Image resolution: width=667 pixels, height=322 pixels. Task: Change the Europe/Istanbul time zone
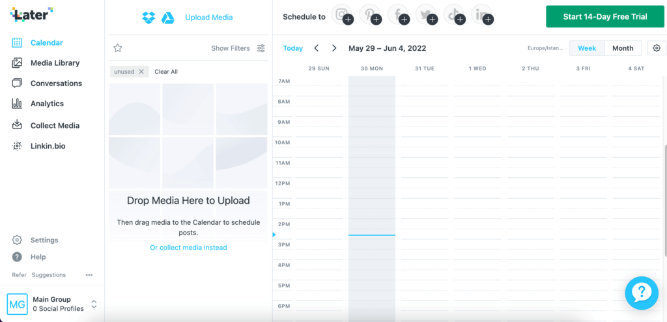tap(545, 48)
